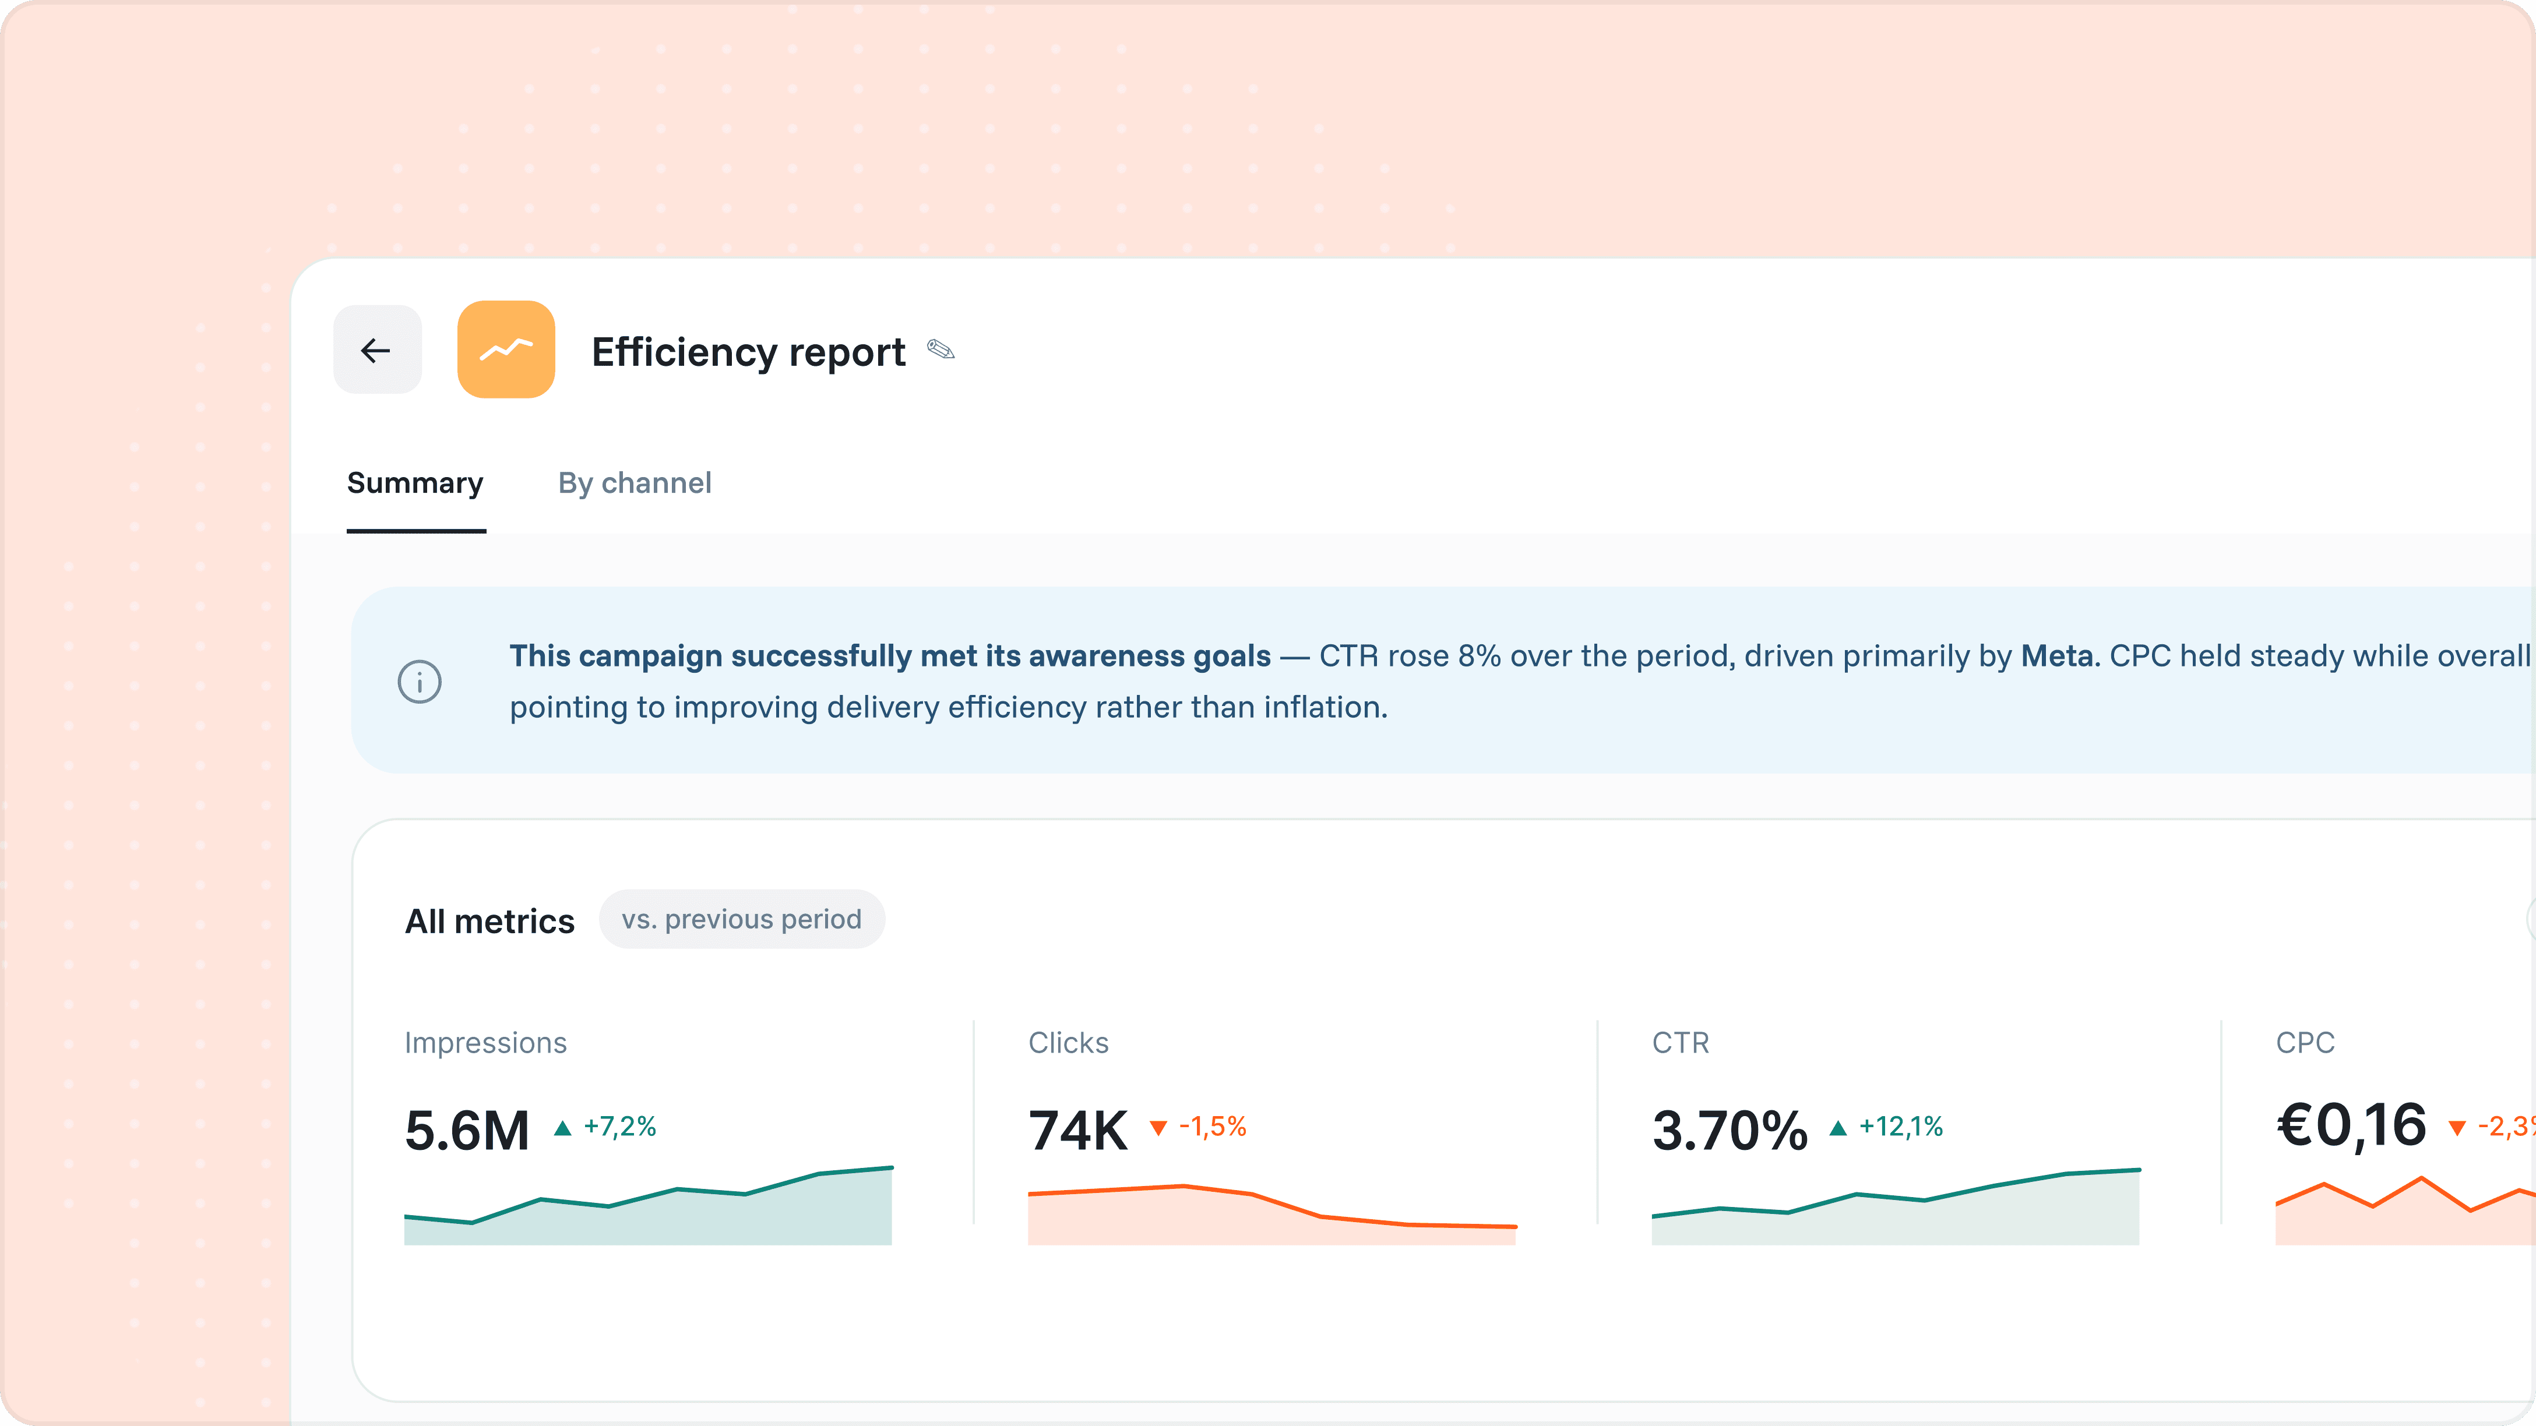Edit report title with pencil icon
The height and width of the screenshot is (1426, 2536).
(x=941, y=350)
